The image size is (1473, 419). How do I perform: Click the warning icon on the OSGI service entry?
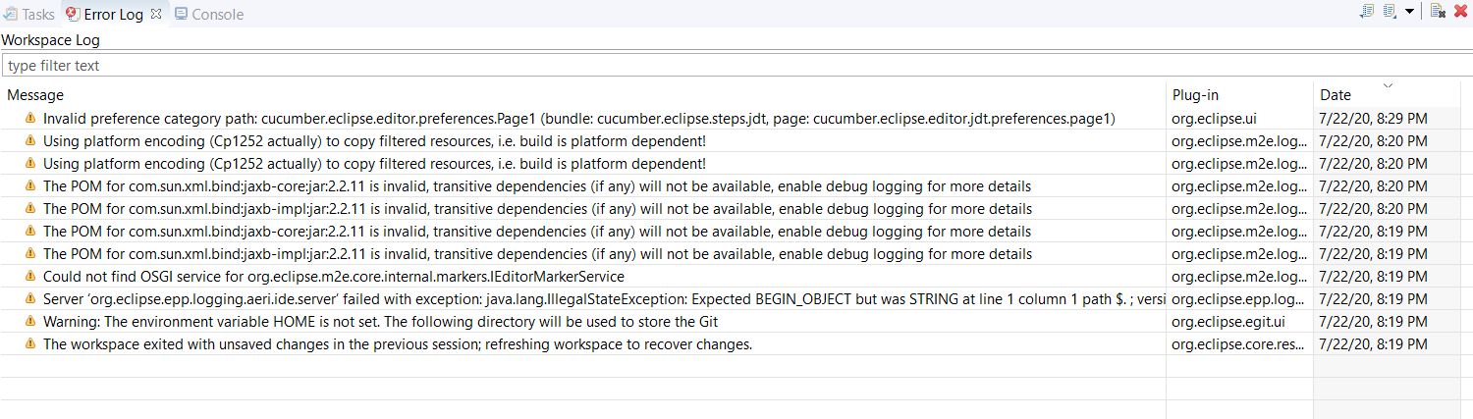[29, 277]
